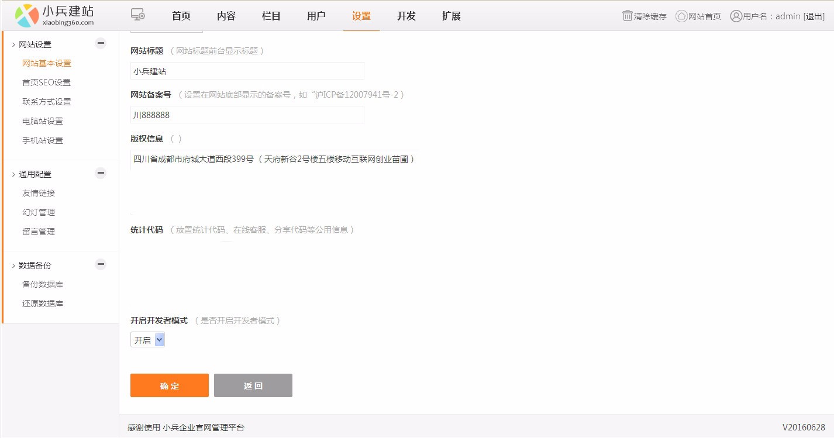The width and height of the screenshot is (834, 438).
Task: Open 还原数据库 in sidebar
Action: pos(43,304)
